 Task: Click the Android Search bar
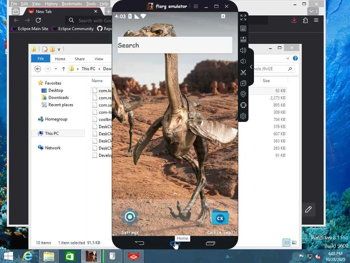[175, 45]
